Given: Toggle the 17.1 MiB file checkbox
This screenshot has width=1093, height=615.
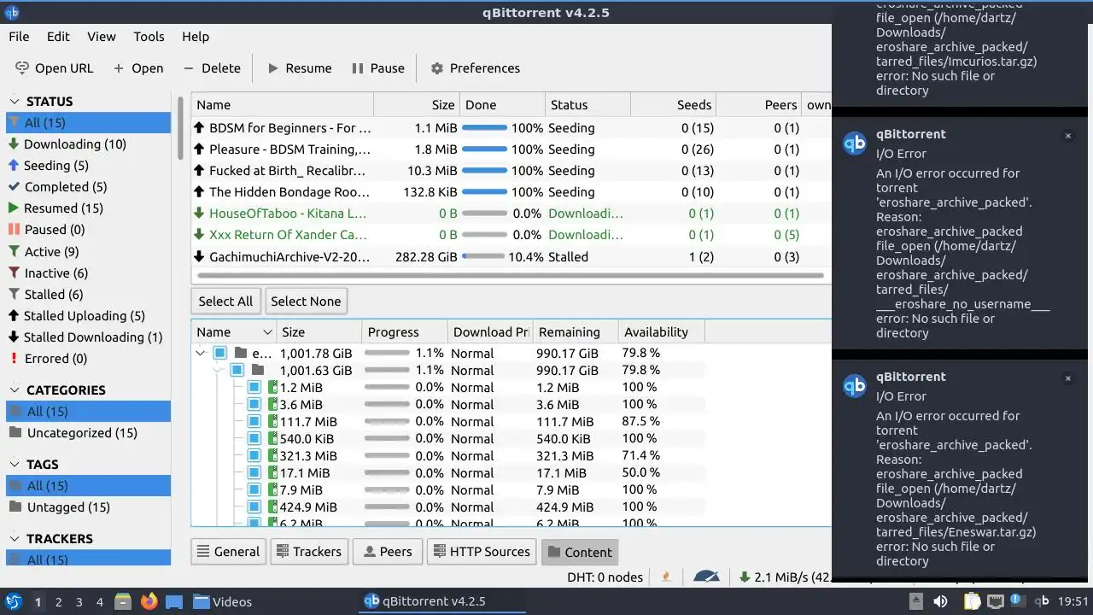Looking at the screenshot, I should (x=254, y=472).
